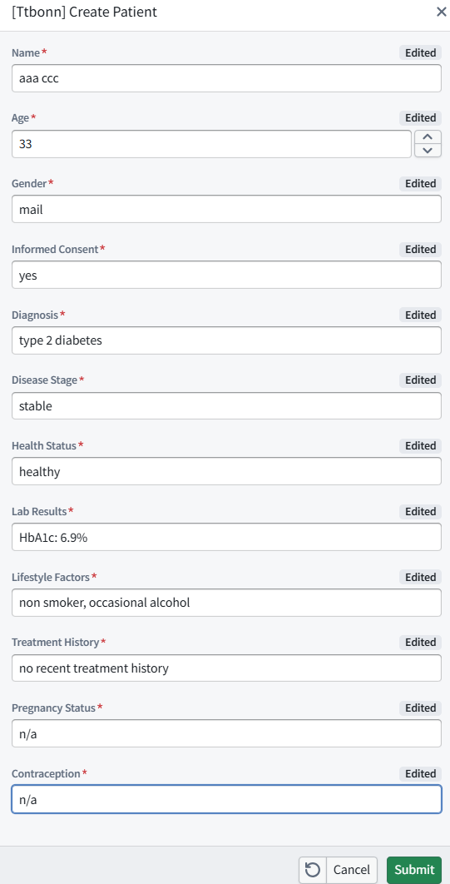Edit the Diagnosis text field

click(x=226, y=340)
